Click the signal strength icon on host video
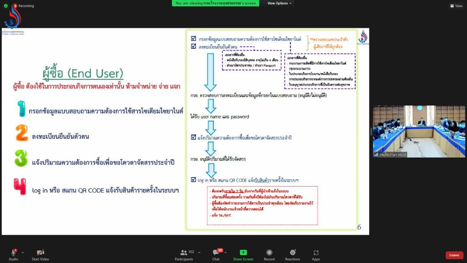The height and width of the screenshot is (263, 467). (376, 155)
